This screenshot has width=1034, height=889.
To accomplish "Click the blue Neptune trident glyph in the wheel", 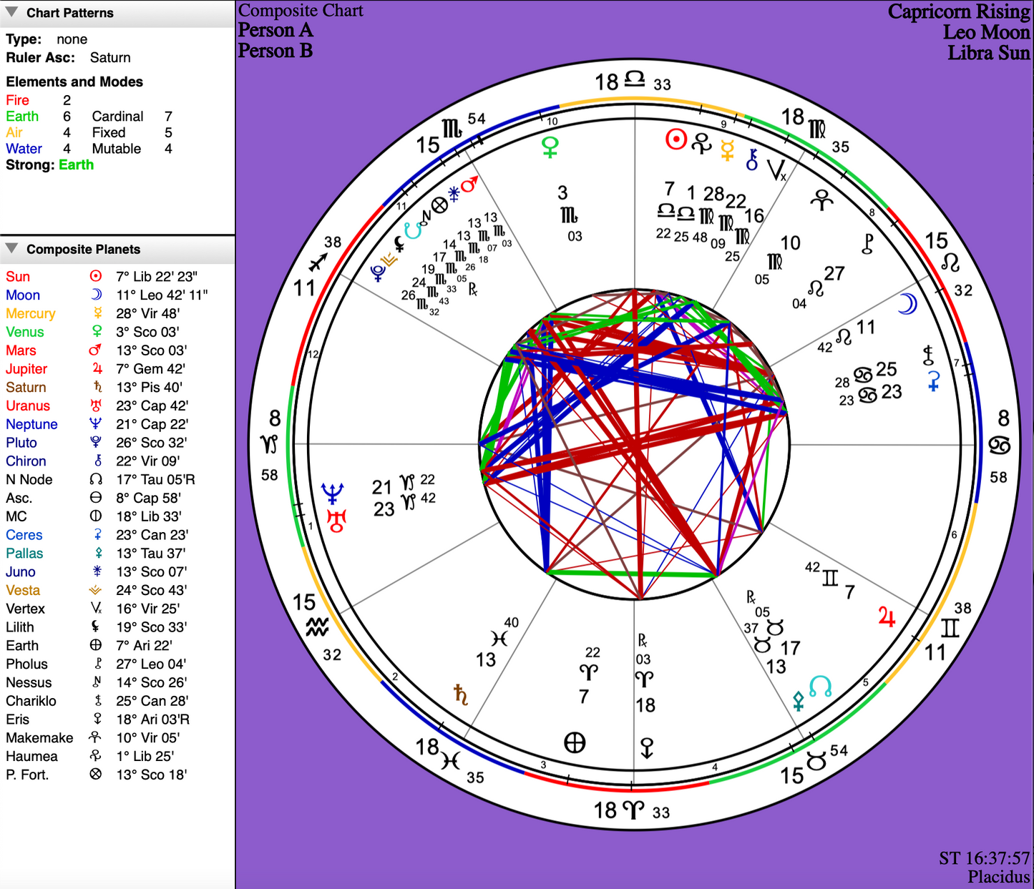I will pos(333,493).
